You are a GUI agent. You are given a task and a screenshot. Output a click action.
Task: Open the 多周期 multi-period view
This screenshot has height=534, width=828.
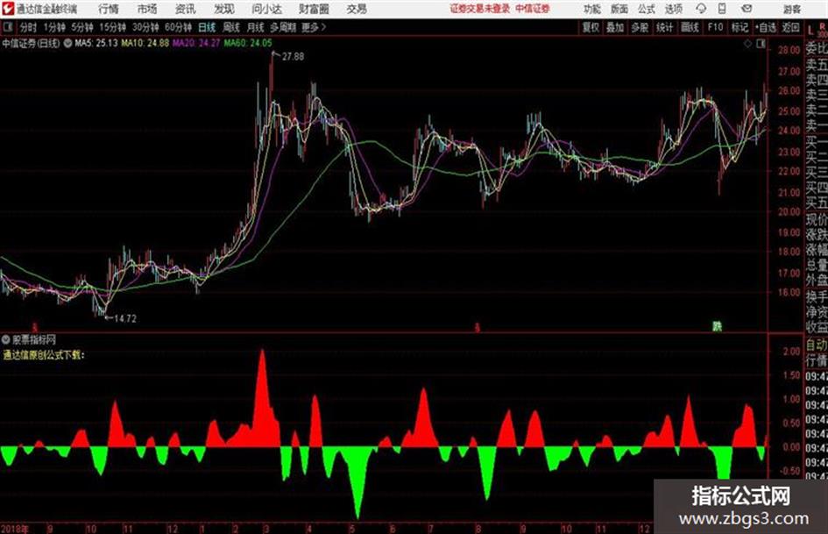[x=283, y=27]
